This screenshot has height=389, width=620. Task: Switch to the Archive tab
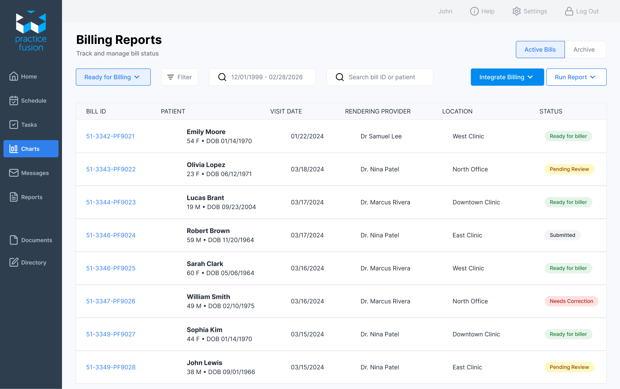pos(584,49)
